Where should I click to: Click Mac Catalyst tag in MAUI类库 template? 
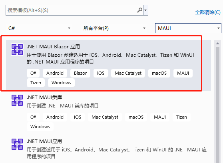tap(105, 117)
